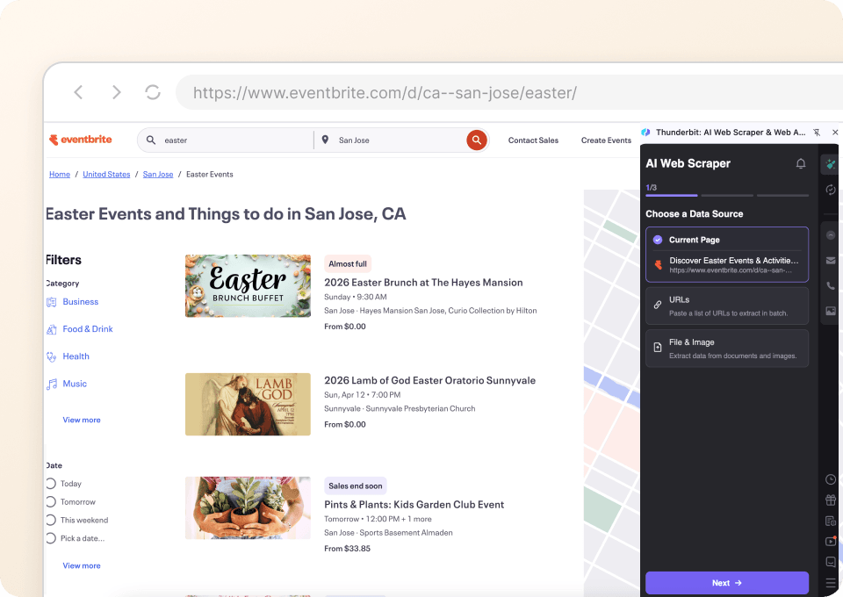The height and width of the screenshot is (597, 843).
Task: Choose the File & Image data source
Action: point(726,349)
